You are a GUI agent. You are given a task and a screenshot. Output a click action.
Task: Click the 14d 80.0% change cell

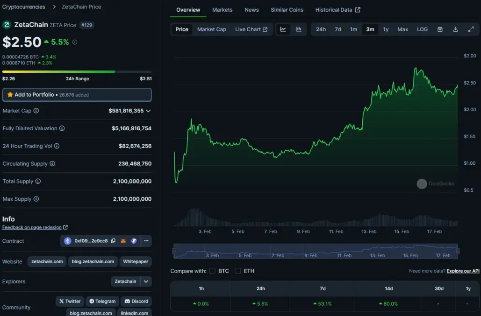pos(388,304)
